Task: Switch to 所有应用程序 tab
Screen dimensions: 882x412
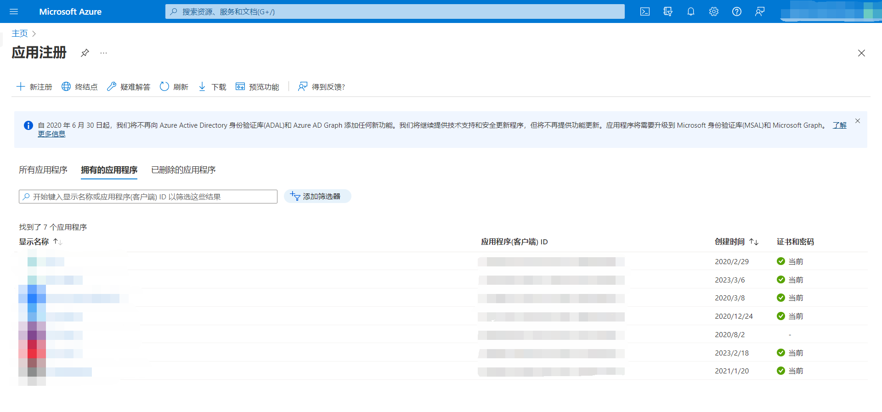Action: coord(43,170)
